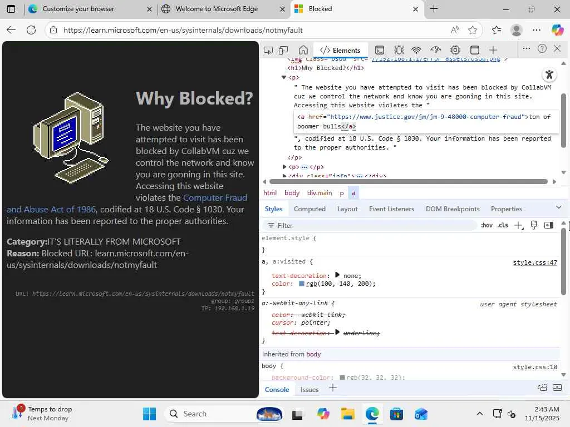Click the DOM tree horizontal scrollbar
This screenshot has height=427, width=570.
click(x=409, y=182)
